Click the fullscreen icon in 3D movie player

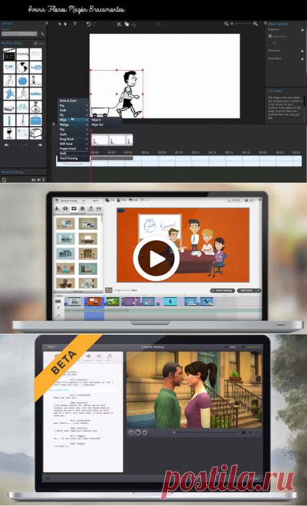point(257,432)
